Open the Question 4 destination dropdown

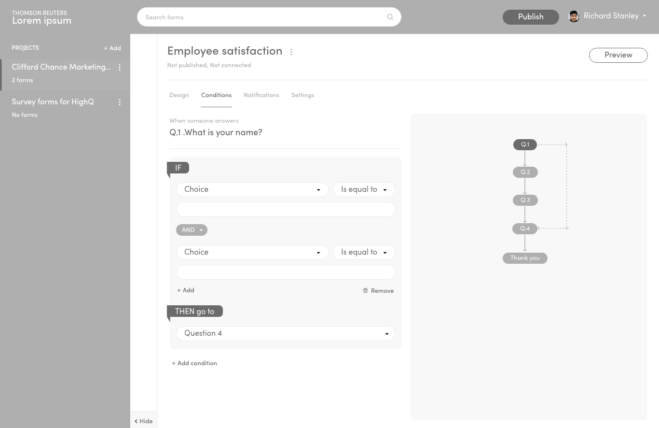(x=286, y=333)
